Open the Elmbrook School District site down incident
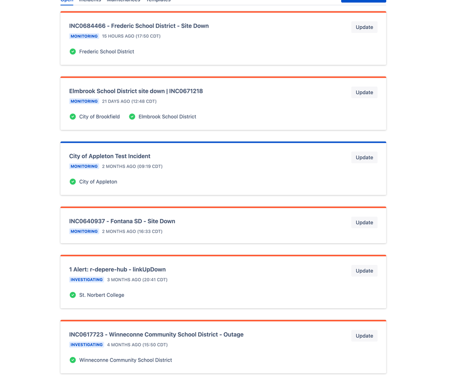This screenshot has height=377, width=455. (x=136, y=91)
